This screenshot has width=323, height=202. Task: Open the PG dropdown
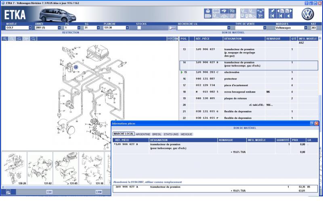79,28
